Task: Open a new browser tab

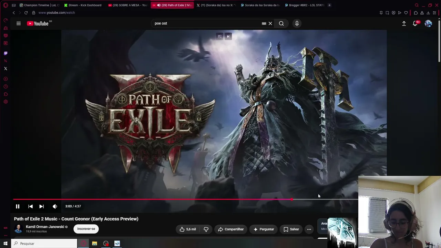Action: [x=329, y=5]
